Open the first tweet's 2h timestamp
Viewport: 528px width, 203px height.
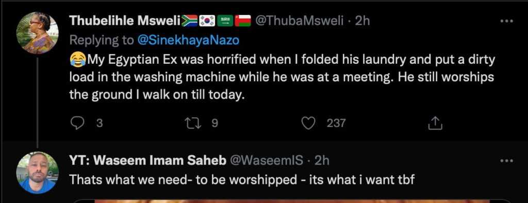click(x=362, y=21)
